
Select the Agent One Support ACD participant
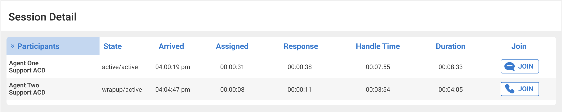pos(27,67)
